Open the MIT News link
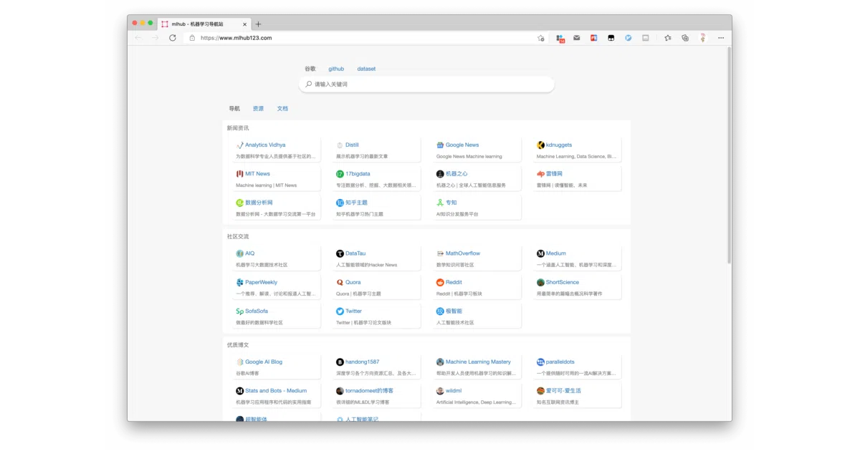The height and width of the screenshot is (451, 860). pos(257,174)
